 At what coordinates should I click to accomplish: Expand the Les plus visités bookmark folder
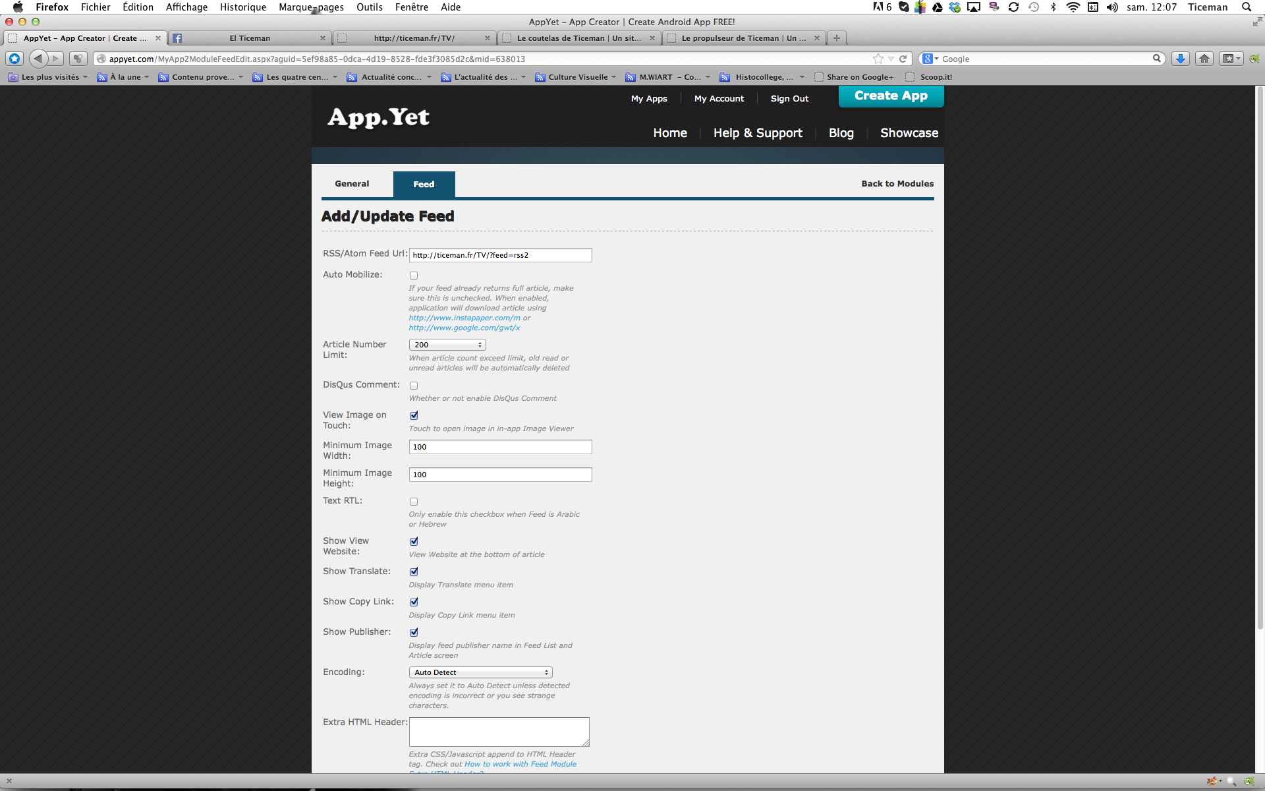click(x=47, y=77)
